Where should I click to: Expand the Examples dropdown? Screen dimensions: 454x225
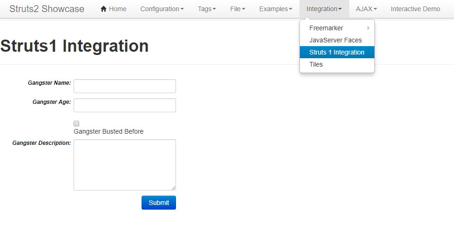276,9
